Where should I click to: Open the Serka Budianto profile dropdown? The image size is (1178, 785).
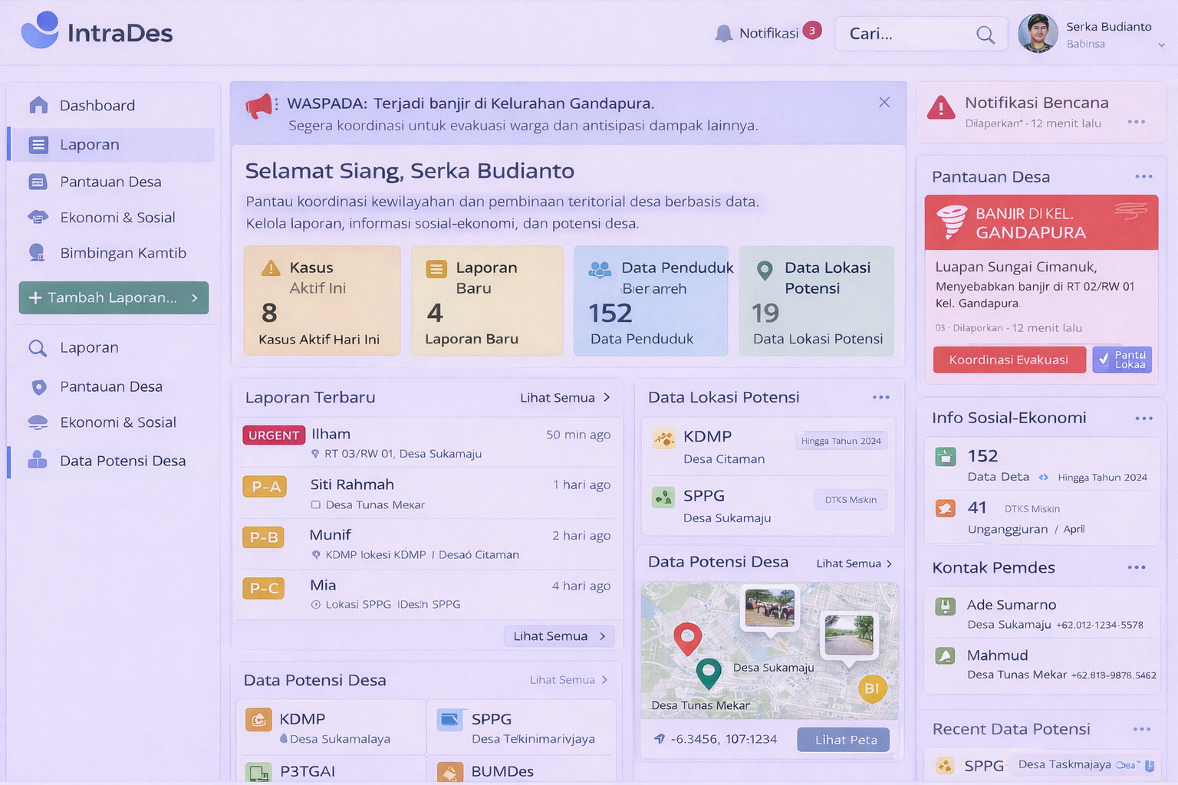[x=1161, y=44]
